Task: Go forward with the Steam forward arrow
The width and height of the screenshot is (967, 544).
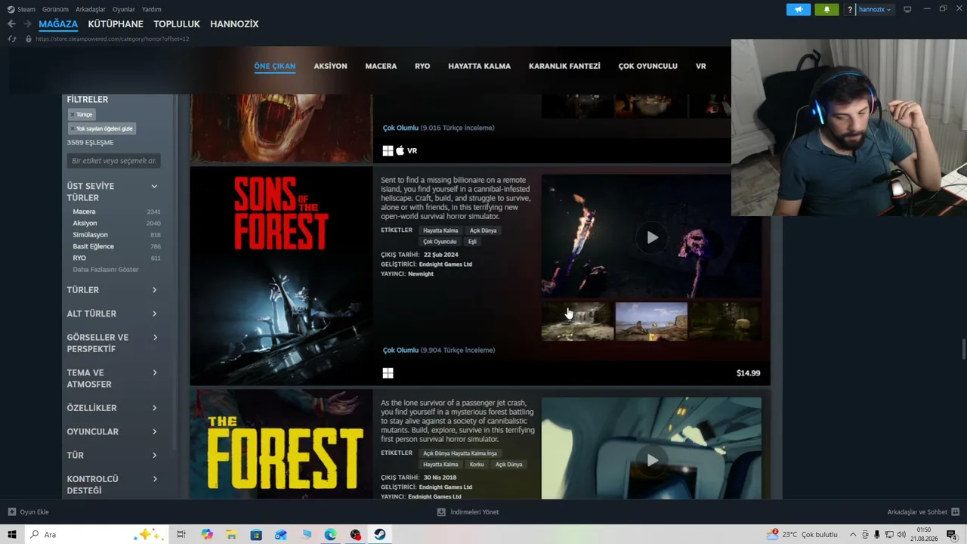Action: (27, 24)
